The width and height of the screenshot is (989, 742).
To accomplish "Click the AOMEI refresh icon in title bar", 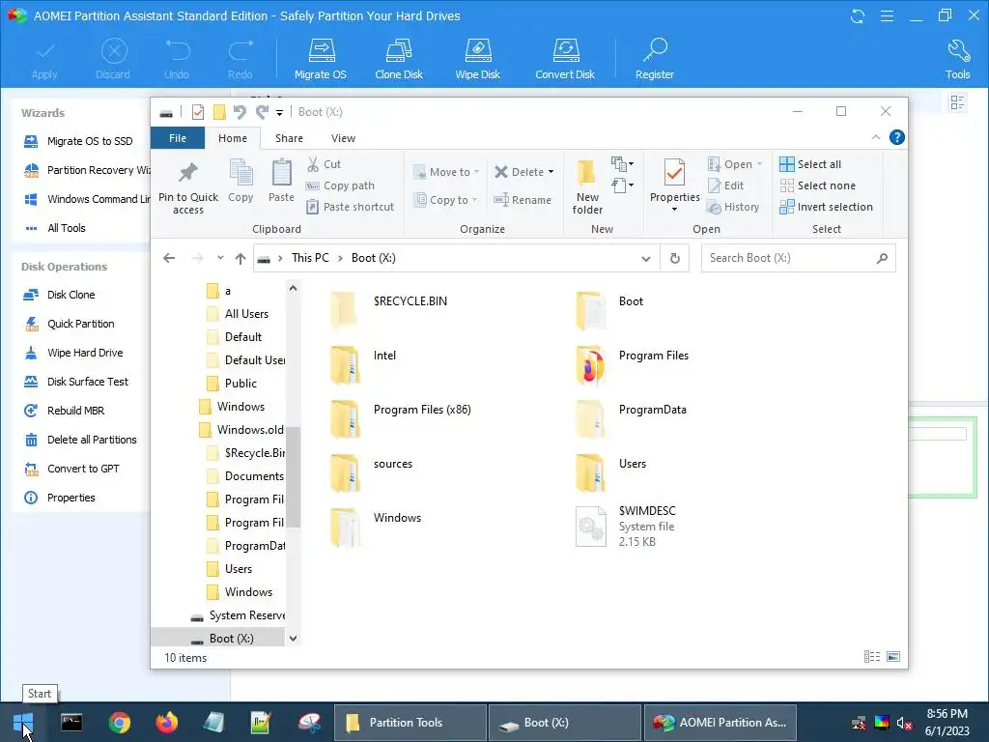I will (858, 16).
